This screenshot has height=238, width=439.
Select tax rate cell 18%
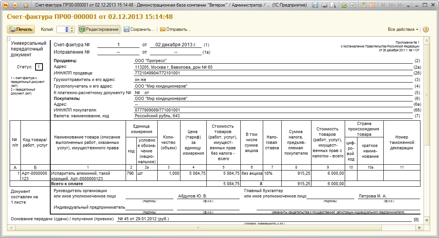272,176
